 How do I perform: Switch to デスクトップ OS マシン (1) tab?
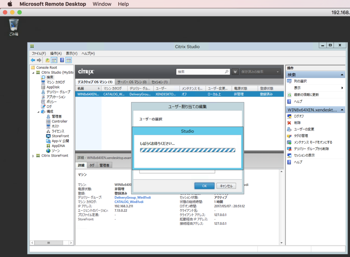(95, 82)
